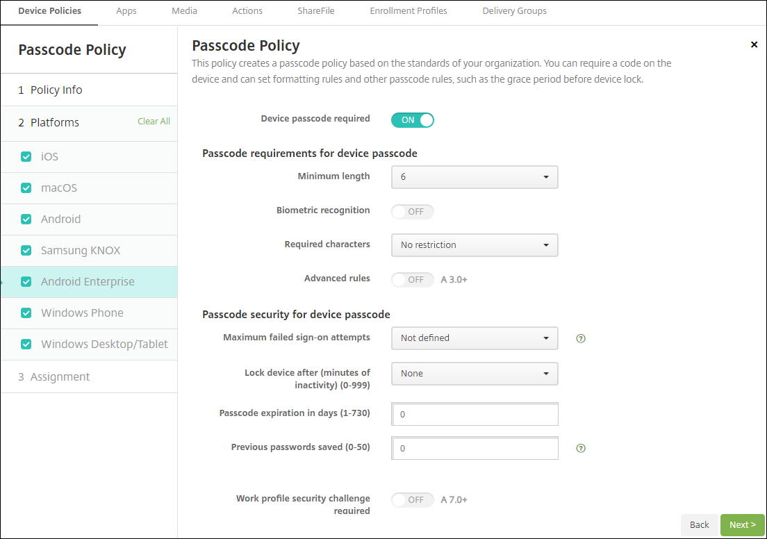
Task: Expand the Required characters dropdown
Action: (x=475, y=245)
